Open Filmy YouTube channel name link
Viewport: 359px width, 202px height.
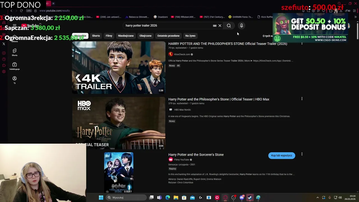pos(181,160)
